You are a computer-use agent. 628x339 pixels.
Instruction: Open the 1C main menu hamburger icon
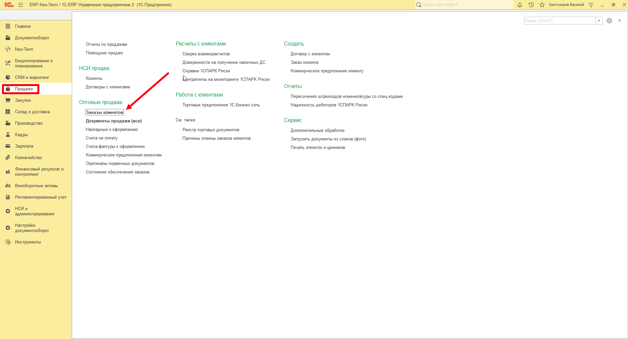(x=21, y=5)
